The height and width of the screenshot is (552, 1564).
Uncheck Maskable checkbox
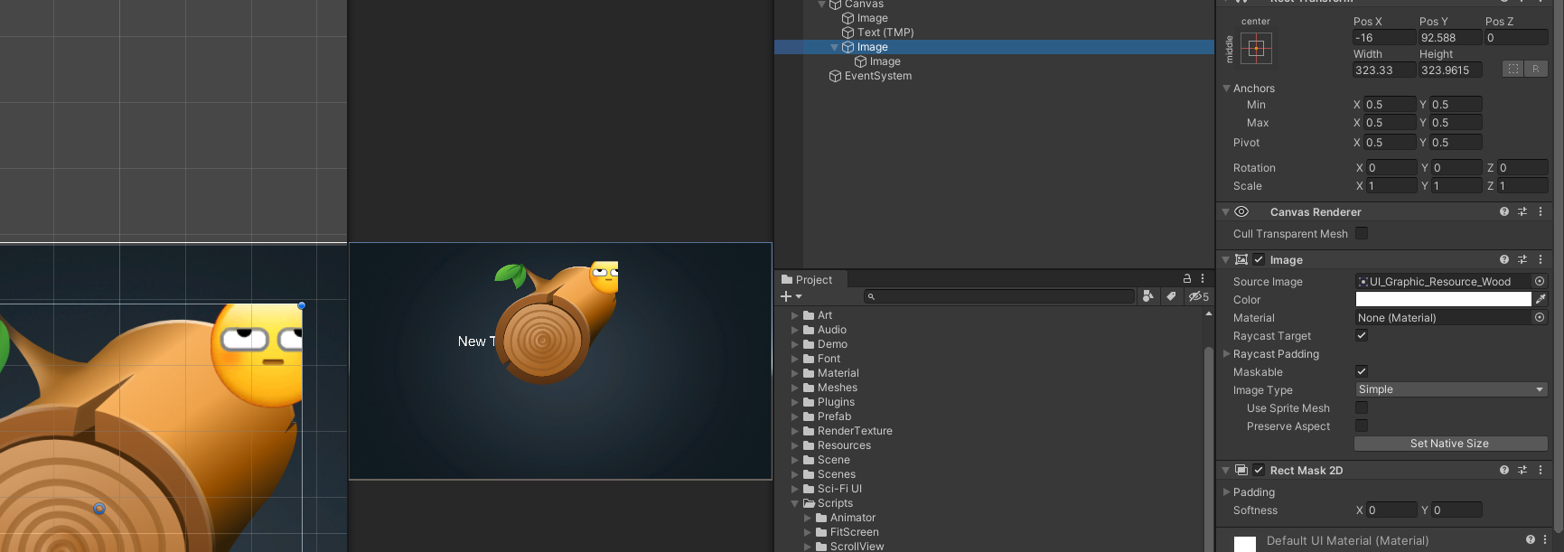1362,371
